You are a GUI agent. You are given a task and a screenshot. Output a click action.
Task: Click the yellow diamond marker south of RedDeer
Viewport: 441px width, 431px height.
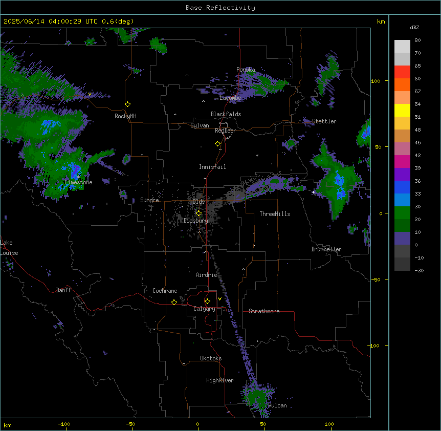[x=217, y=143]
